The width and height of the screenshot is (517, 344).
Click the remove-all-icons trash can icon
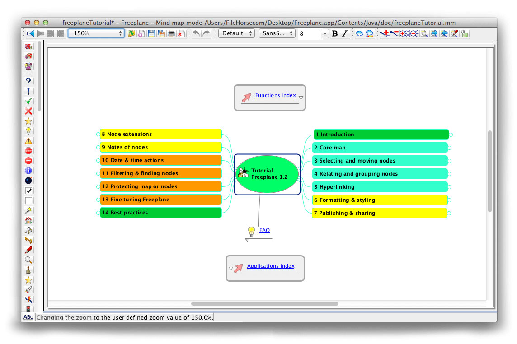coord(28,66)
